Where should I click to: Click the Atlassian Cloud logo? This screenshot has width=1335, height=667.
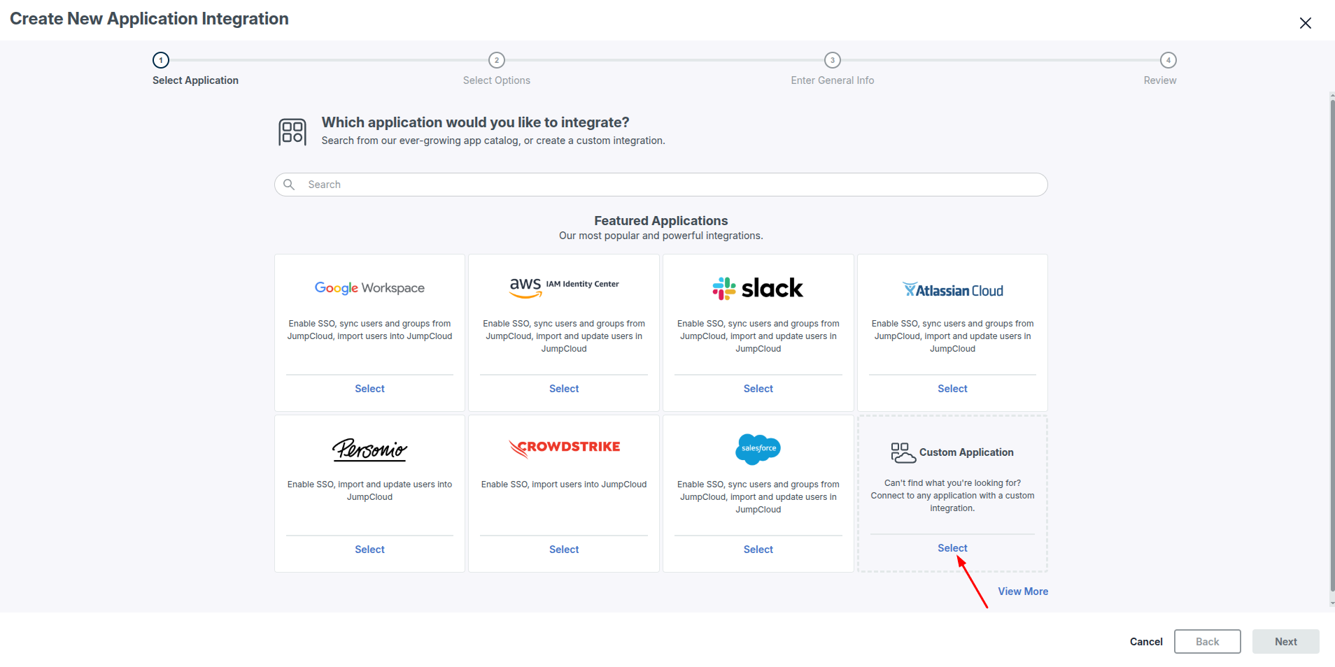[x=952, y=290]
